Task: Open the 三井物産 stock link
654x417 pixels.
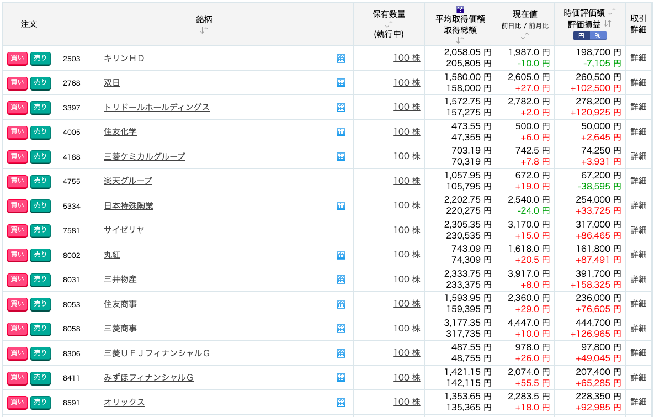Action: tap(120, 279)
